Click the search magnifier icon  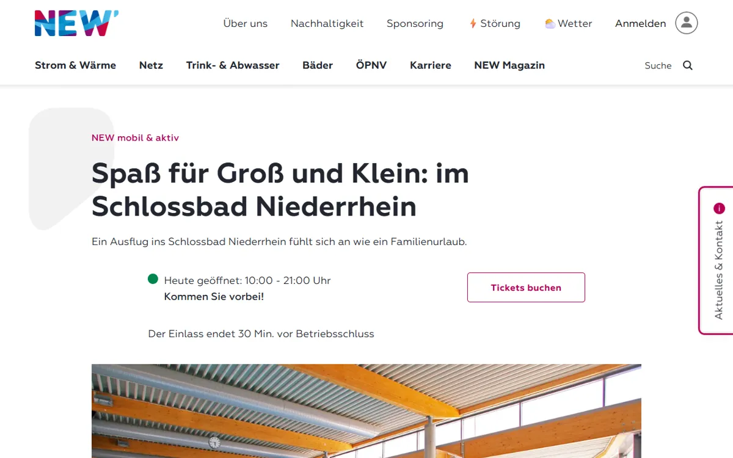(688, 65)
